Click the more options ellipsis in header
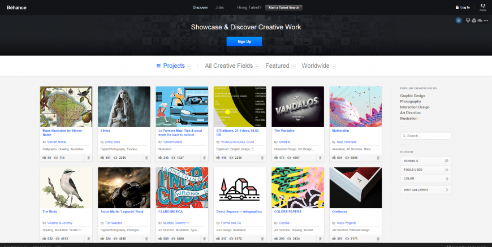The image size is (492, 247). 485,20
